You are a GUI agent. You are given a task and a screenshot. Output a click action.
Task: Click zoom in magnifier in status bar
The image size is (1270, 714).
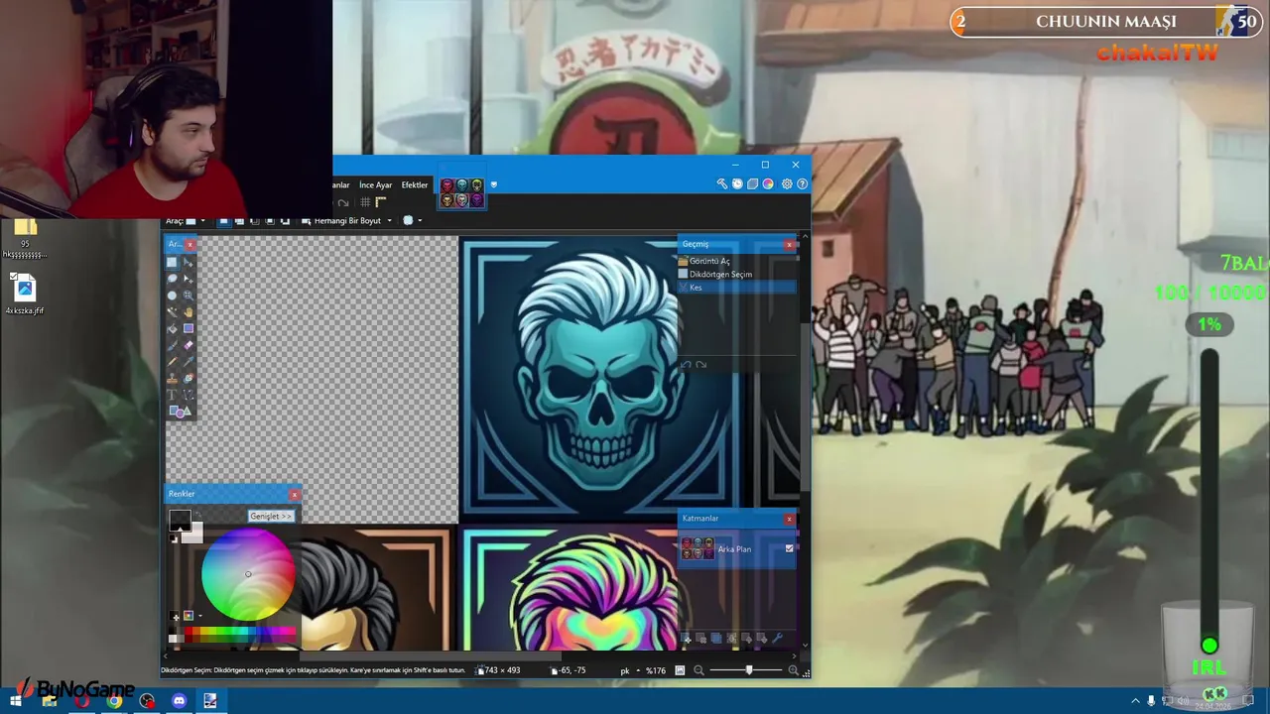pos(794,670)
